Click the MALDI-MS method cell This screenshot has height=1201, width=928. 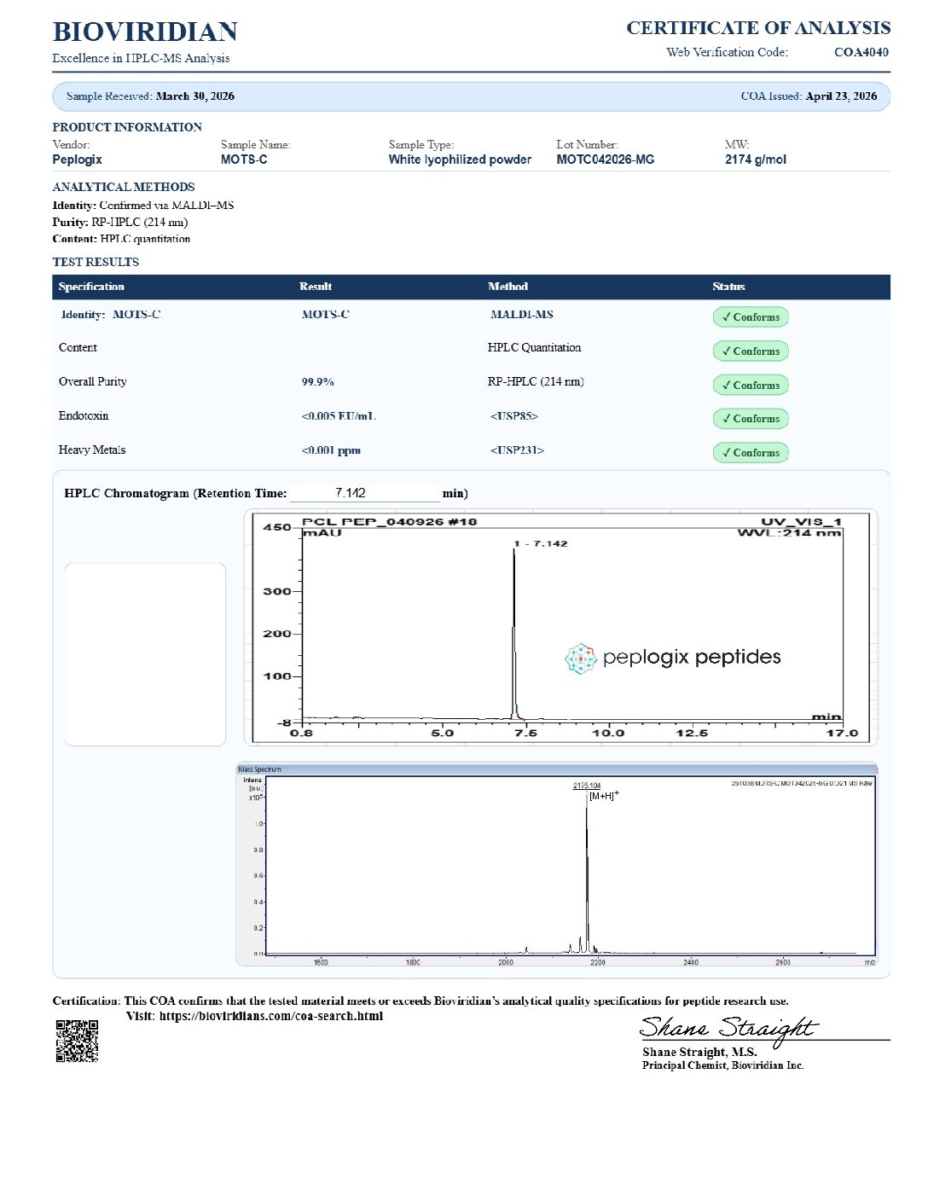point(522,315)
